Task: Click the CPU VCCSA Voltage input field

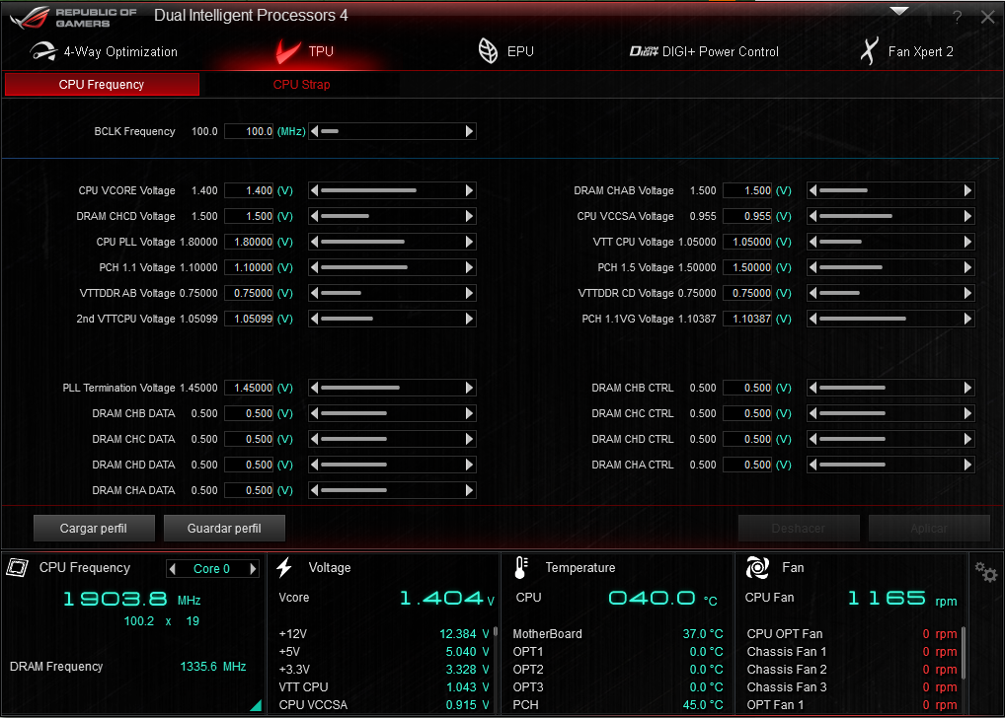Action: coord(748,217)
